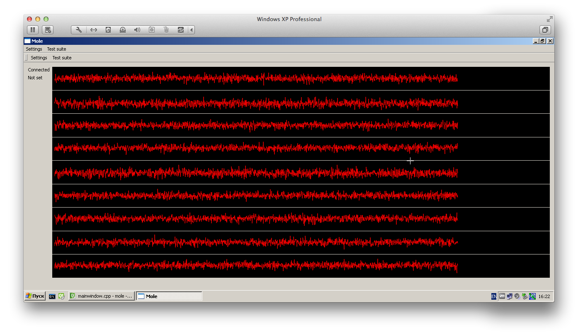Click the hard disk device icon
The height and width of the screenshot is (335, 578).
pos(108,30)
